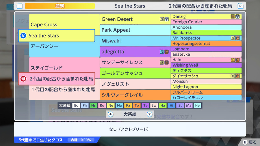The height and width of the screenshot is (146, 260).
Task: Click ディクタス ancestor cell
Action: tap(206, 70)
